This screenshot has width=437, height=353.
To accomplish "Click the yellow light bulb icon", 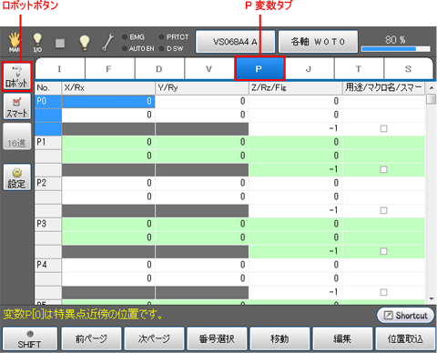I will 85,42.
